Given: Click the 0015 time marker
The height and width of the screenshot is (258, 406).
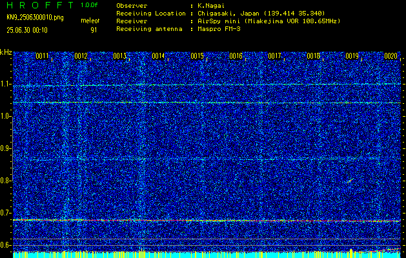Looking at the screenshot, I should [x=197, y=56].
